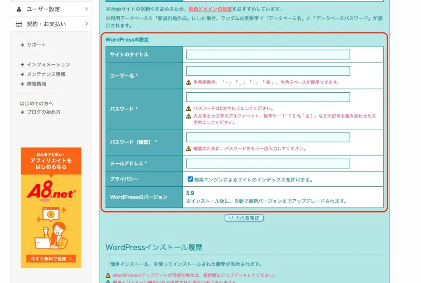
Task: Focus the ユーザー名 input field
Action: pos(268,71)
